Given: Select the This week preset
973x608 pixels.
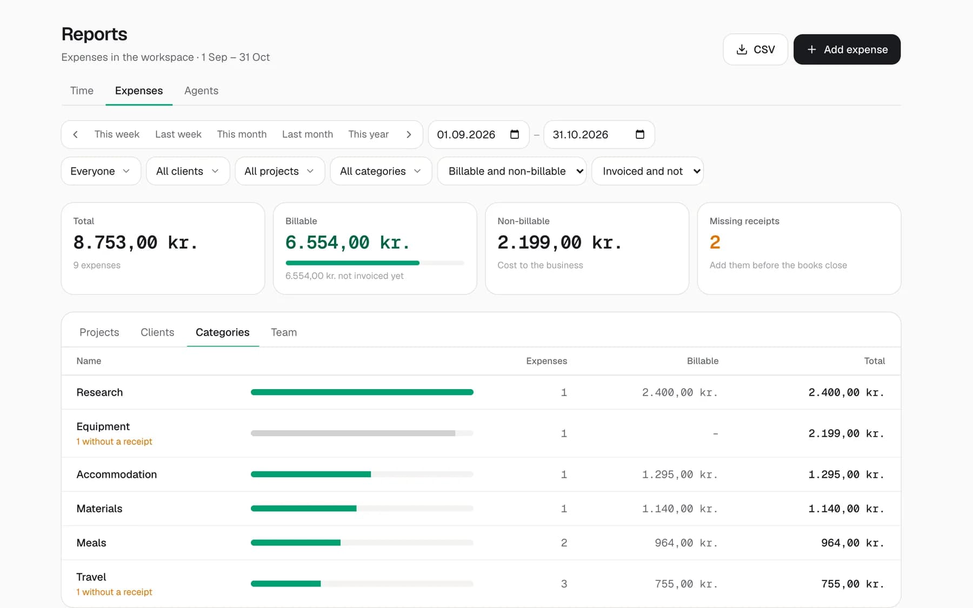Looking at the screenshot, I should coord(117,135).
